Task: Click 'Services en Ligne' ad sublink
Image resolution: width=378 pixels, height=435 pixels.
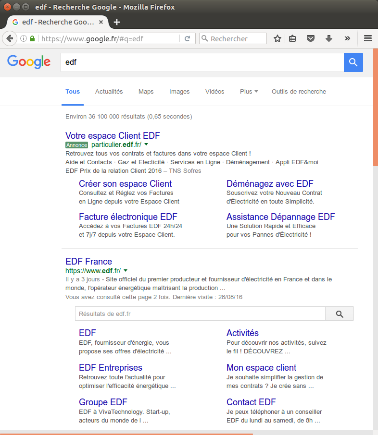Action: coord(195,162)
